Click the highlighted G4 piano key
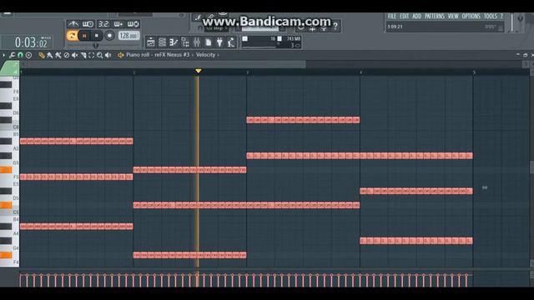The image size is (534, 300). (6, 255)
